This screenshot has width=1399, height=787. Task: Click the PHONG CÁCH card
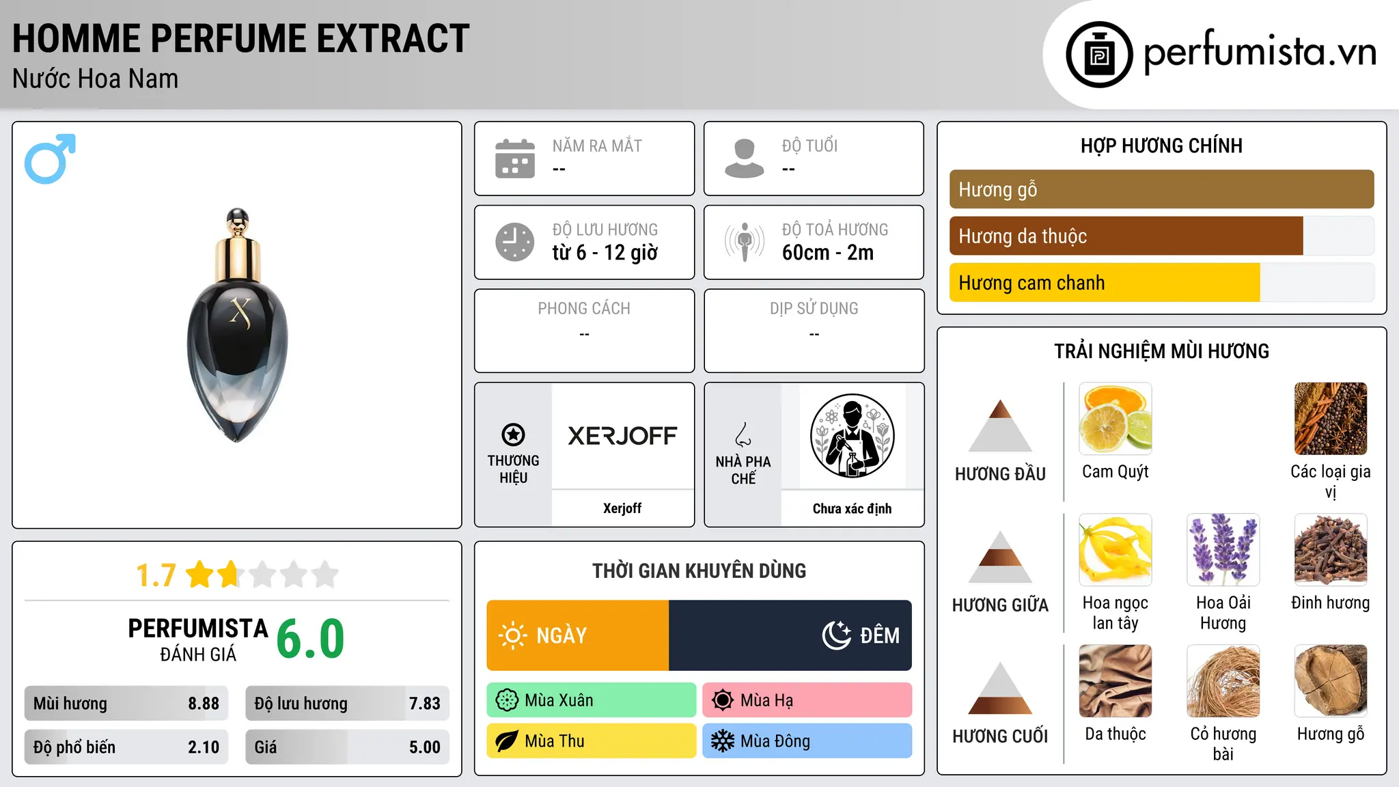click(584, 331)
